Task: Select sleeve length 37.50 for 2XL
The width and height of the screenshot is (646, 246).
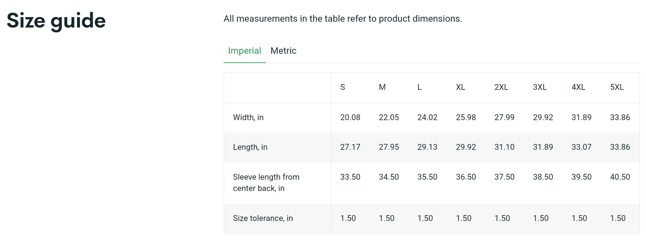Action: pyautogui.click(x=504, y=177)
